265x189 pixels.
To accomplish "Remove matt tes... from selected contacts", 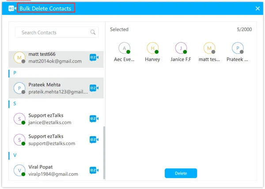I will 209,52.
